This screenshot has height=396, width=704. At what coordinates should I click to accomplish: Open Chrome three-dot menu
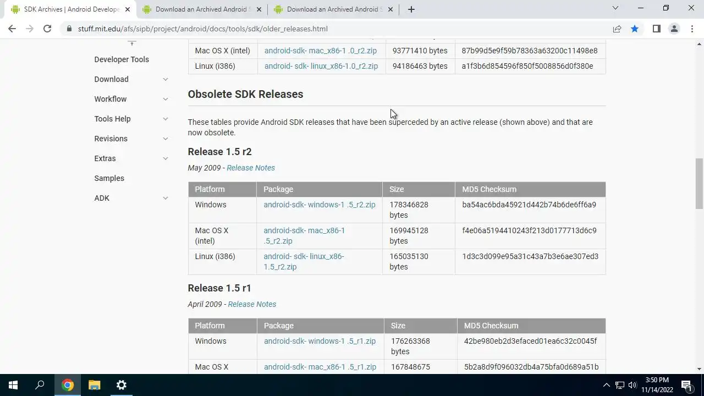coord(692,29)
